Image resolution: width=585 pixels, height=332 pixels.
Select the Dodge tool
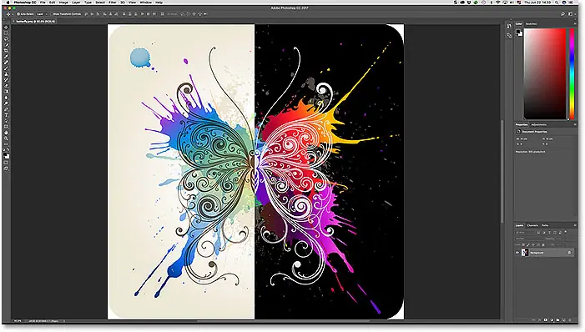pos(6,103)
